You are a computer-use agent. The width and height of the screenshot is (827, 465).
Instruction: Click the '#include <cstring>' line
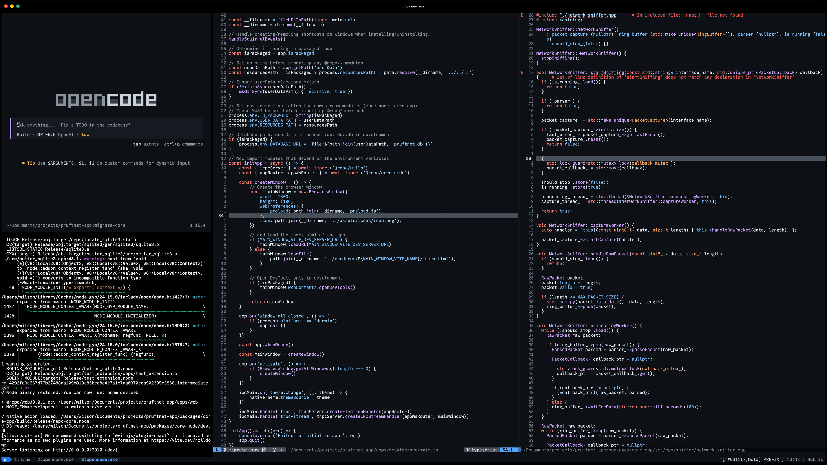coord(559,20)
